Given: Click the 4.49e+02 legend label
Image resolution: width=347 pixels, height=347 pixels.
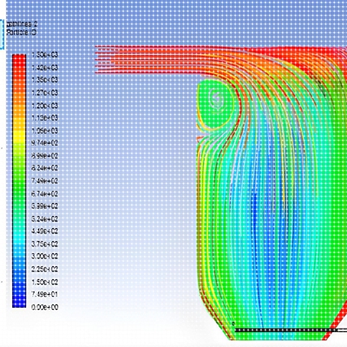Looking at the screenshot, I should click(x=45, y=232).
